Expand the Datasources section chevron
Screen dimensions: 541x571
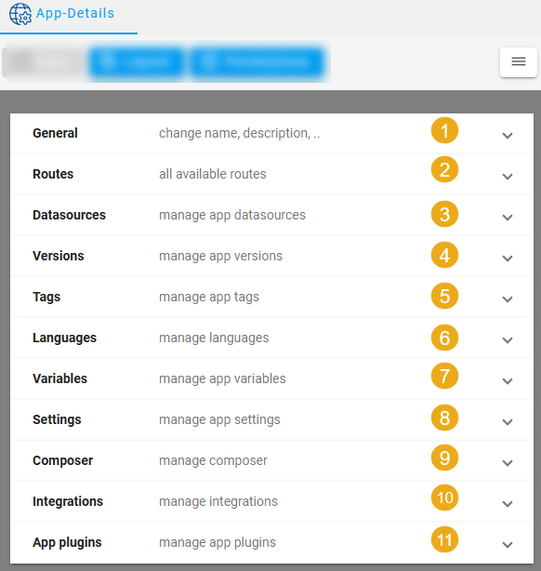pyautogui.click(x=508, y=217)
